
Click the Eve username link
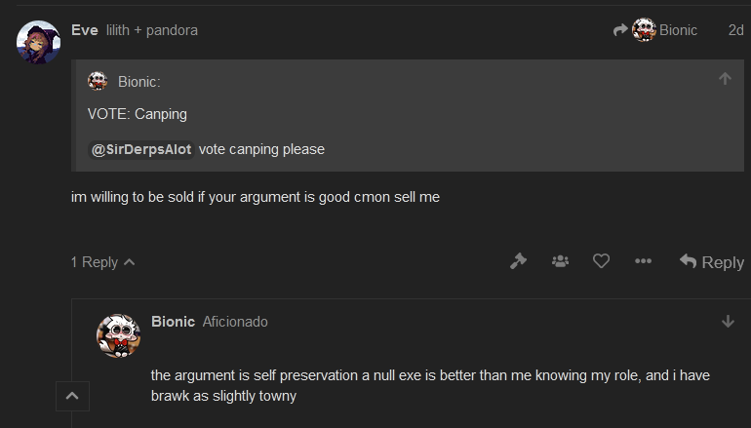click(85, 30)
